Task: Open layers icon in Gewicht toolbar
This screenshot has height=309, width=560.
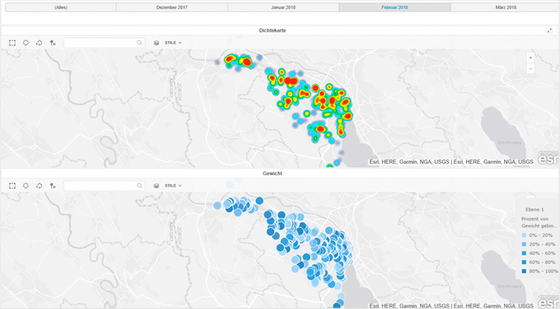Action: (156, 185)
